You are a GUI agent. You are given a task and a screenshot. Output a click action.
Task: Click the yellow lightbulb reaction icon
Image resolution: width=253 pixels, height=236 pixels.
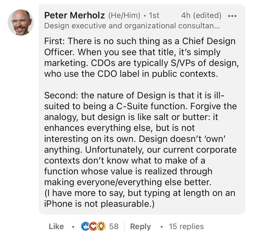click(101, 226)
